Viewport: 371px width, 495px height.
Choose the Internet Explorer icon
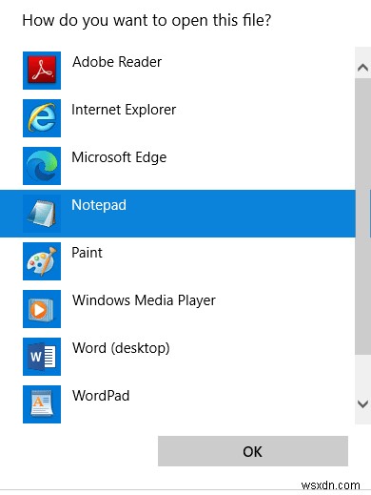click(x=42, y=118)
